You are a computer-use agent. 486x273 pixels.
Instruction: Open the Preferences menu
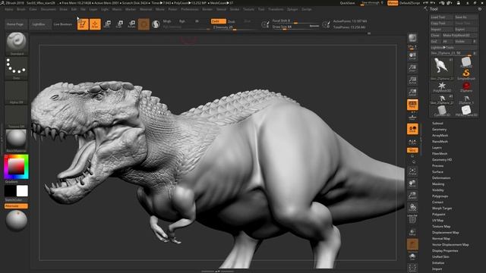[x=190, y=9]
